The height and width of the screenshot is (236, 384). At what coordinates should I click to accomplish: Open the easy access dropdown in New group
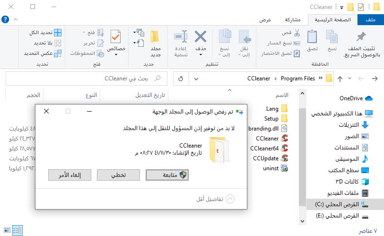135,43
